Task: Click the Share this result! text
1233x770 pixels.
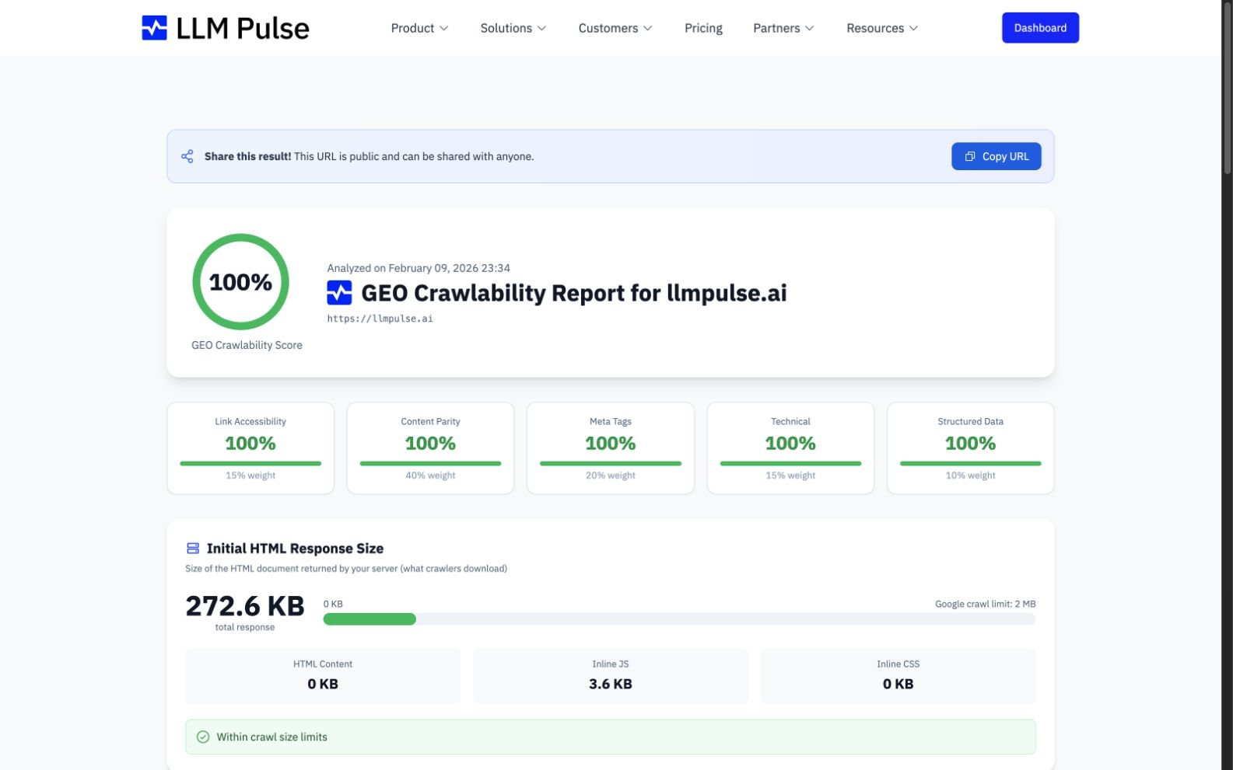Action: click(x=247, y=156)
